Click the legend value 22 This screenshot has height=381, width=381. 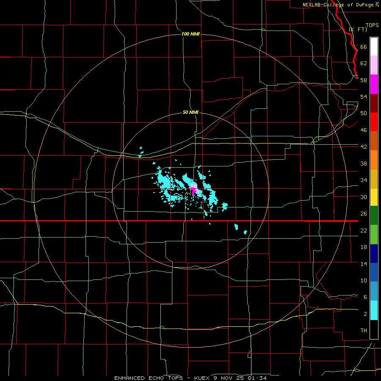(364, 230)
